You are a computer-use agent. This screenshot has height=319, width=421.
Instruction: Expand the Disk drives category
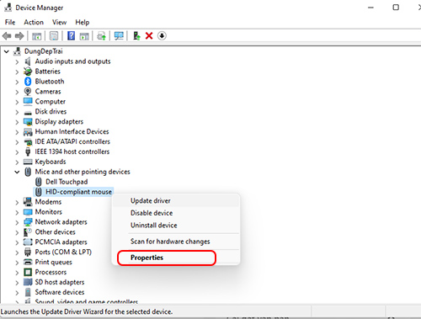pos(17,112)
